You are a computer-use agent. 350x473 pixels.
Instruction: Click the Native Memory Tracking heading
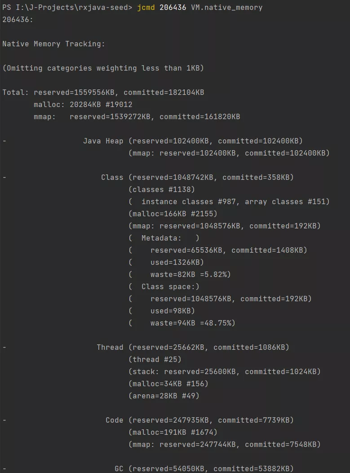point(53,44)
